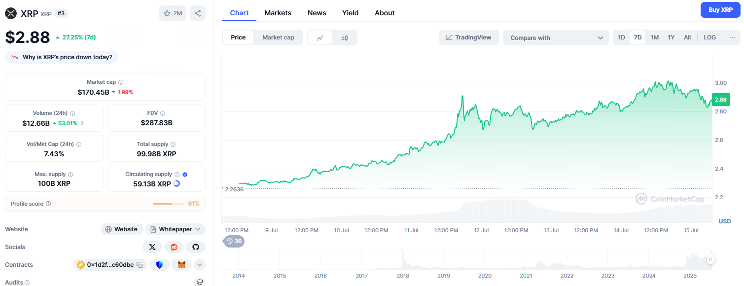The width and height of the screenshot is (744, 286).
Task: Click the $287.83B FDV value
Action: pos(156,123)
